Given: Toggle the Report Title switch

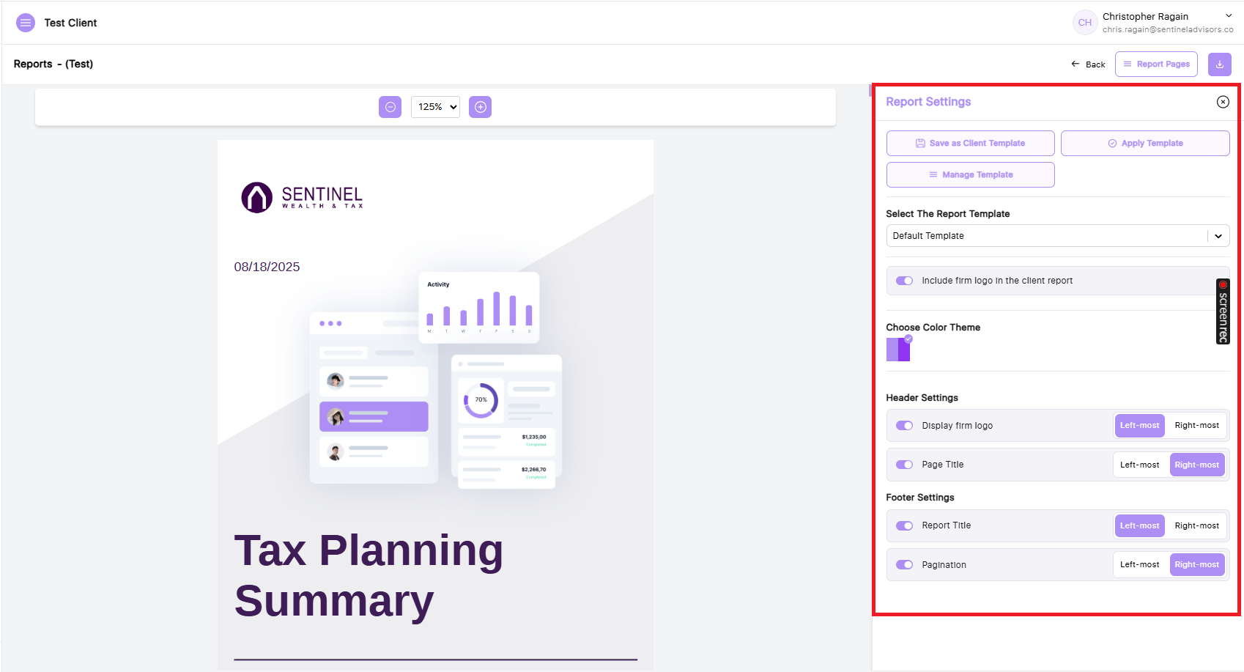Looking at the screenshot, I should 904,525.
